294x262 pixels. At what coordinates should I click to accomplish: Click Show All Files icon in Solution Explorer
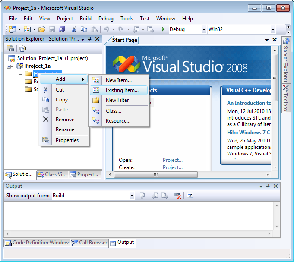coord(22,48)
